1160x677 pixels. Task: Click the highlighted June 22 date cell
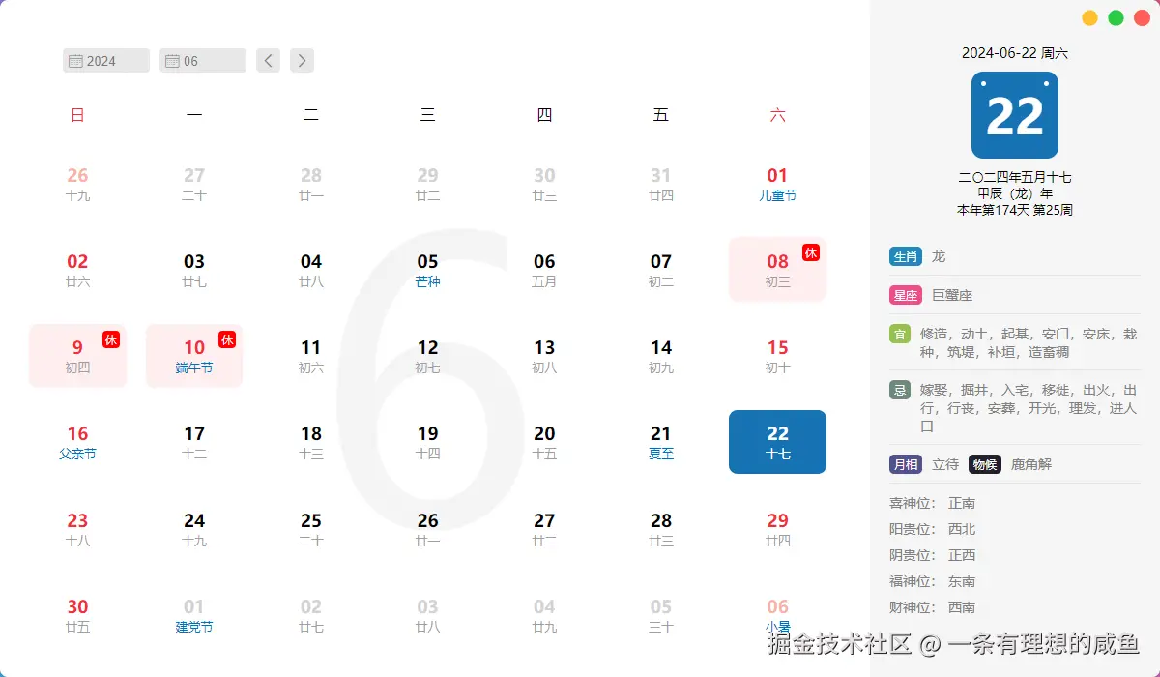[777, 442]
